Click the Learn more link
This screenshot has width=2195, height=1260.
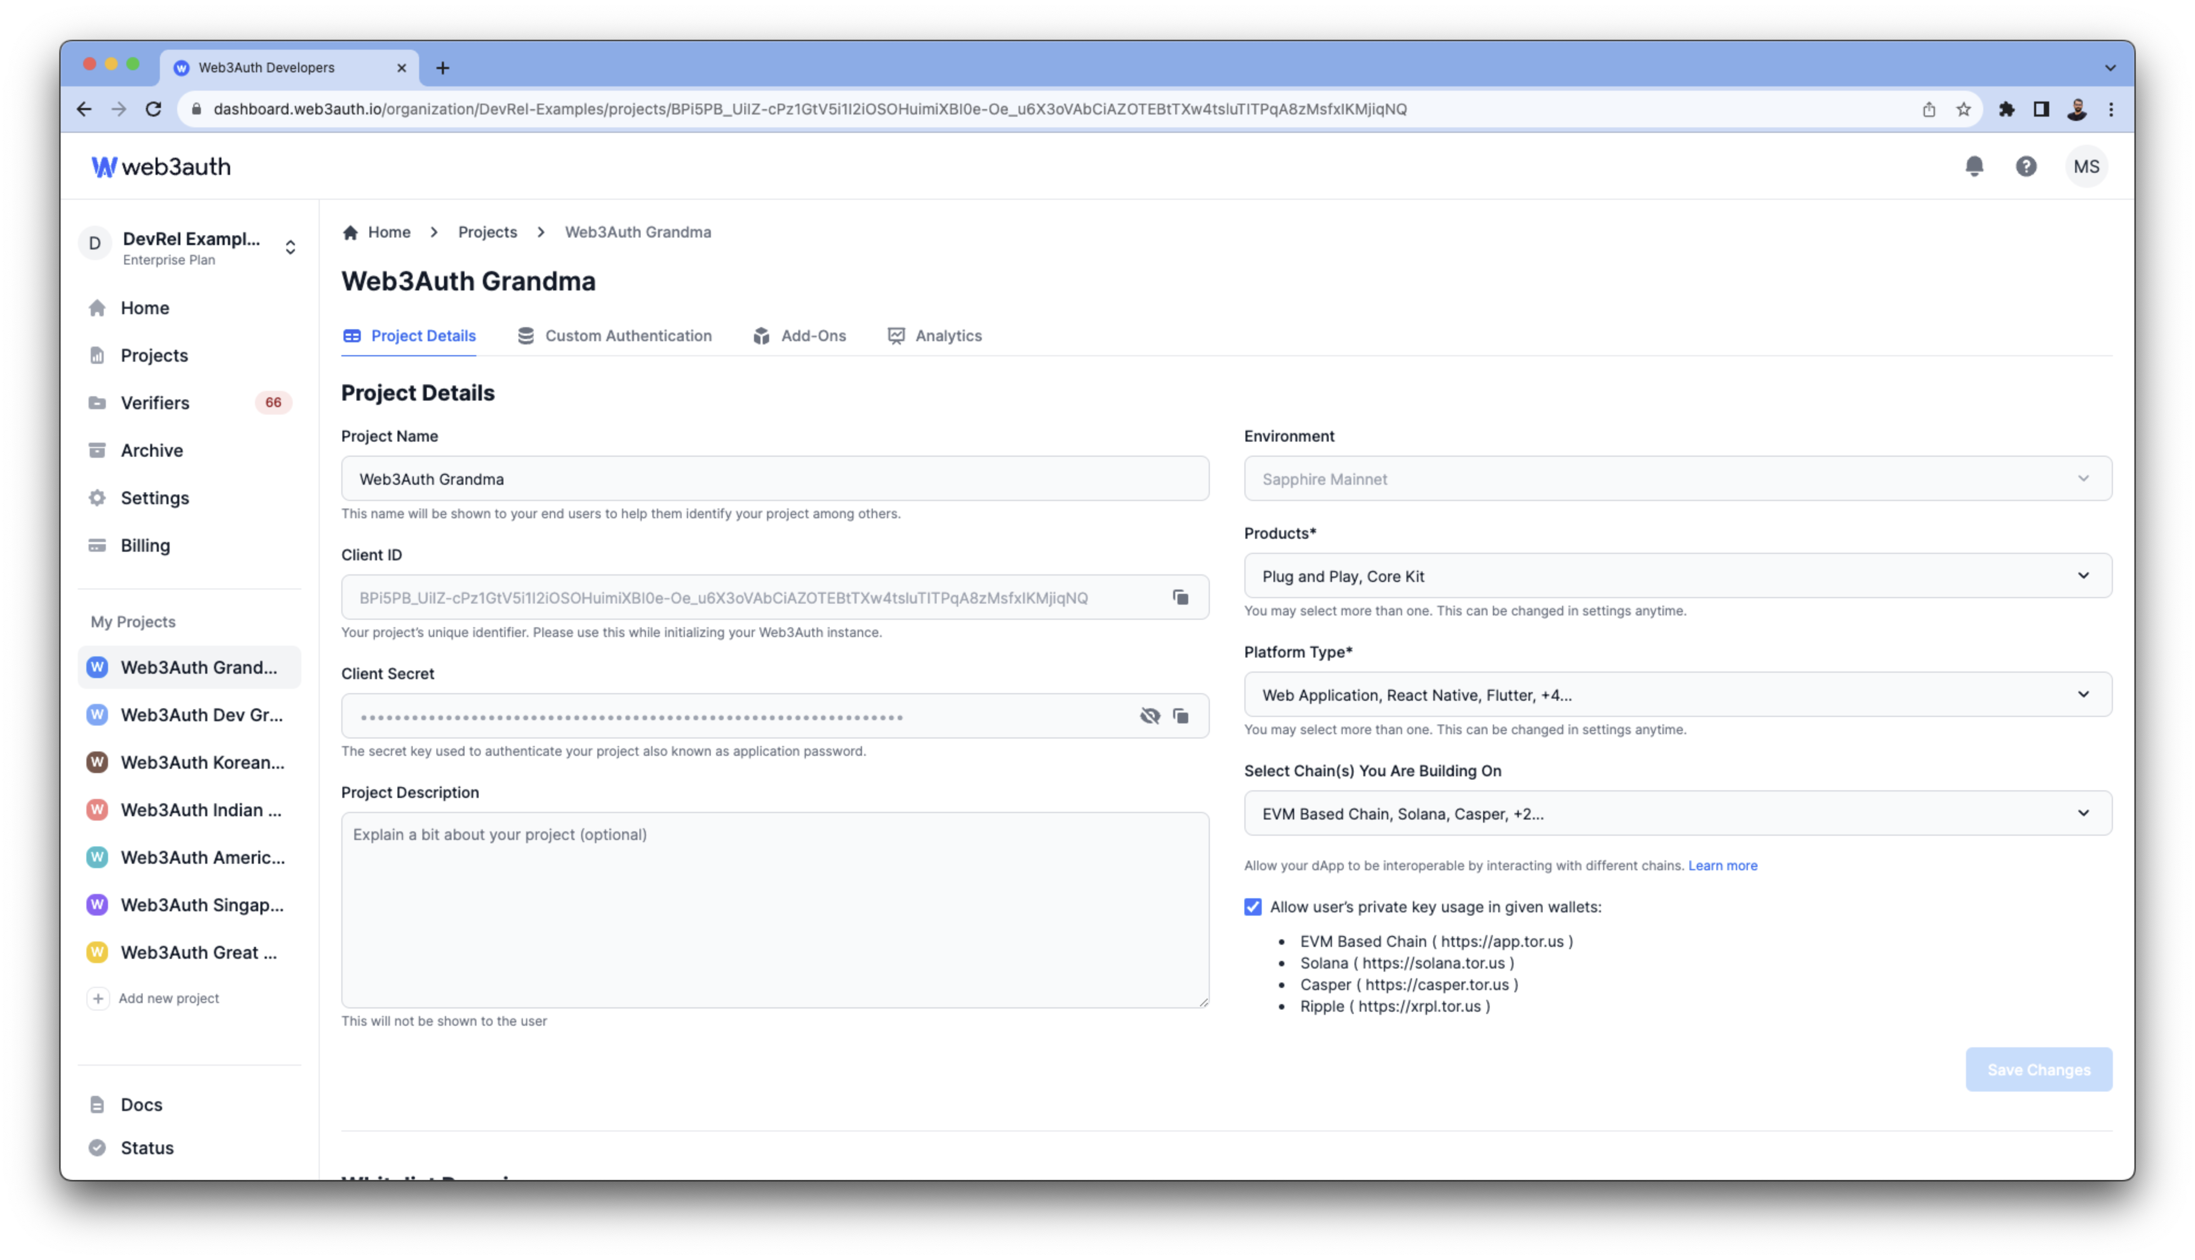(x=1722, y=865)
